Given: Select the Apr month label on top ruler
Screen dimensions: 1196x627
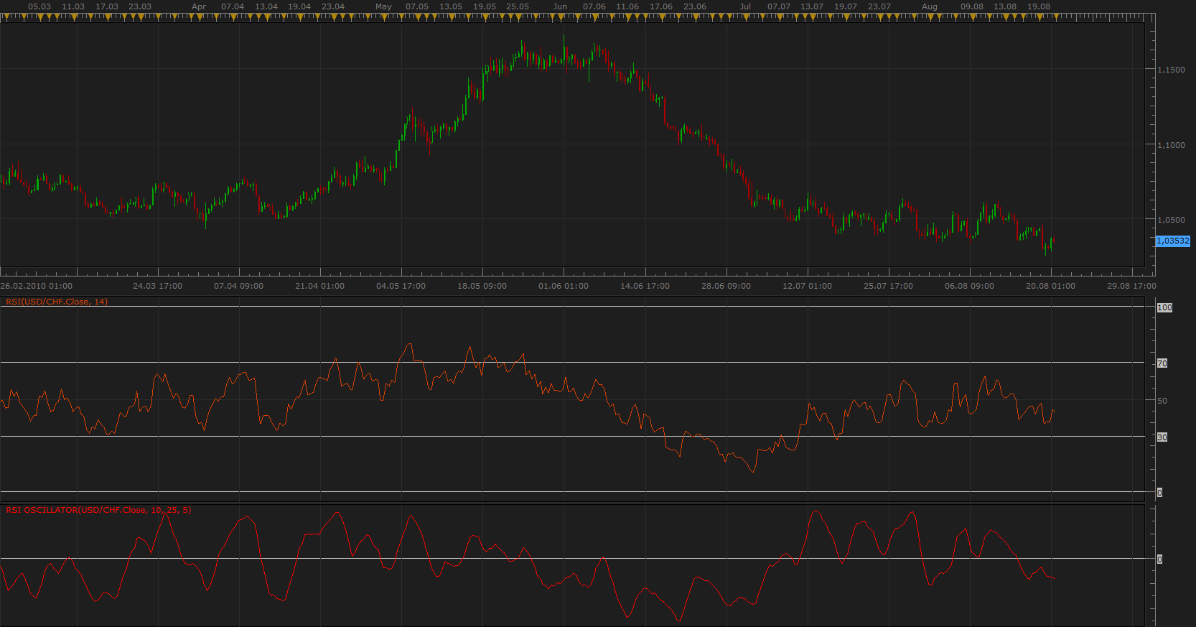Looking at the screenshot, I should click(x=199, y=6).
